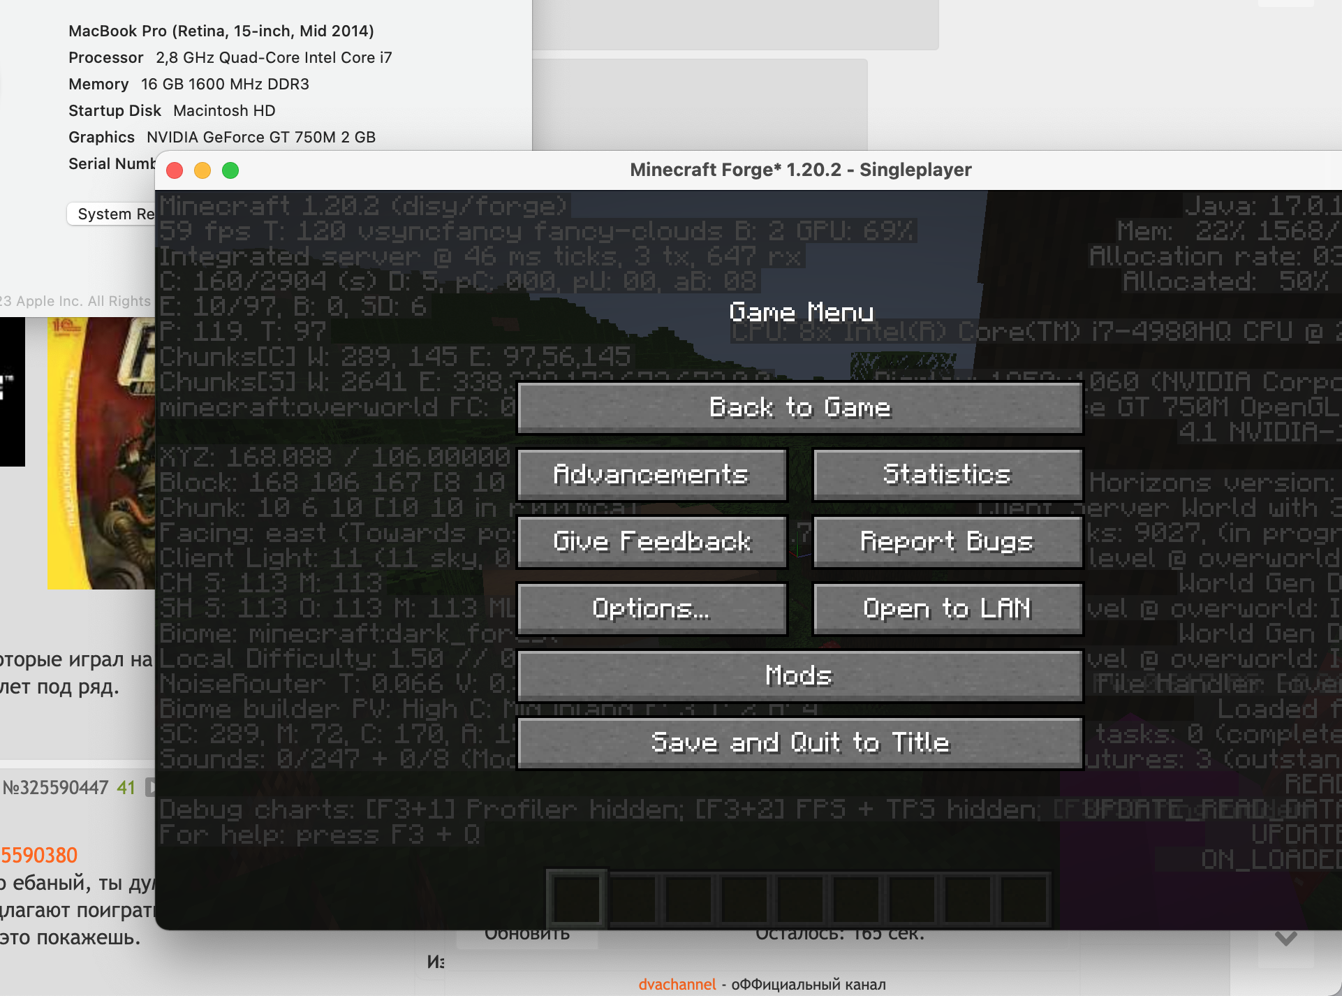Click Save and Quit to Title
Image resolution: width=1342 pixels, height=996 pixels.
799,743
